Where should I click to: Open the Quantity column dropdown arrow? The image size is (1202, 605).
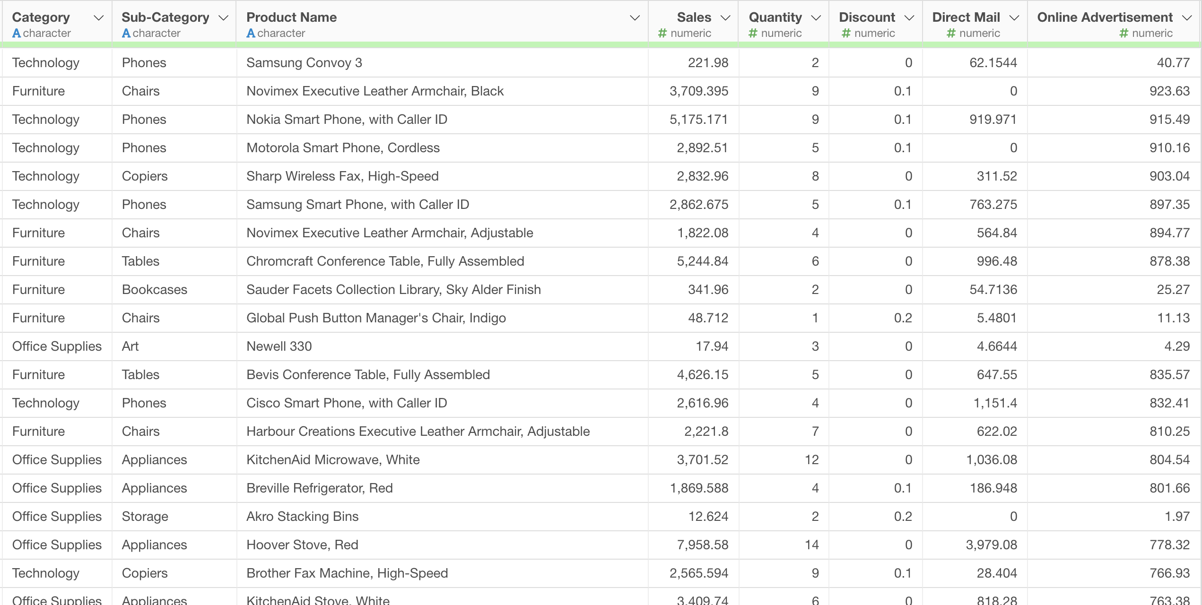coord(816,18)
